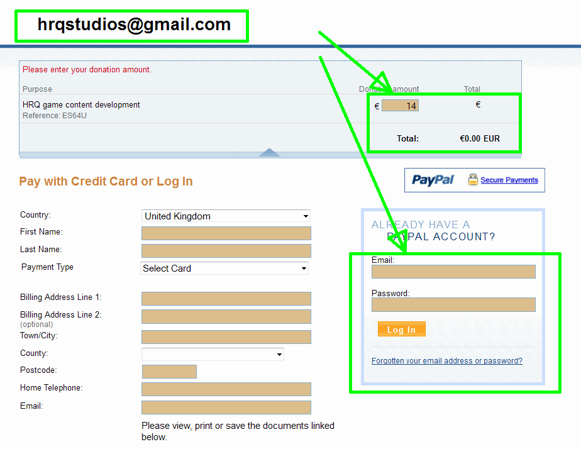Click the Home Telephone input field

(226, 389)
